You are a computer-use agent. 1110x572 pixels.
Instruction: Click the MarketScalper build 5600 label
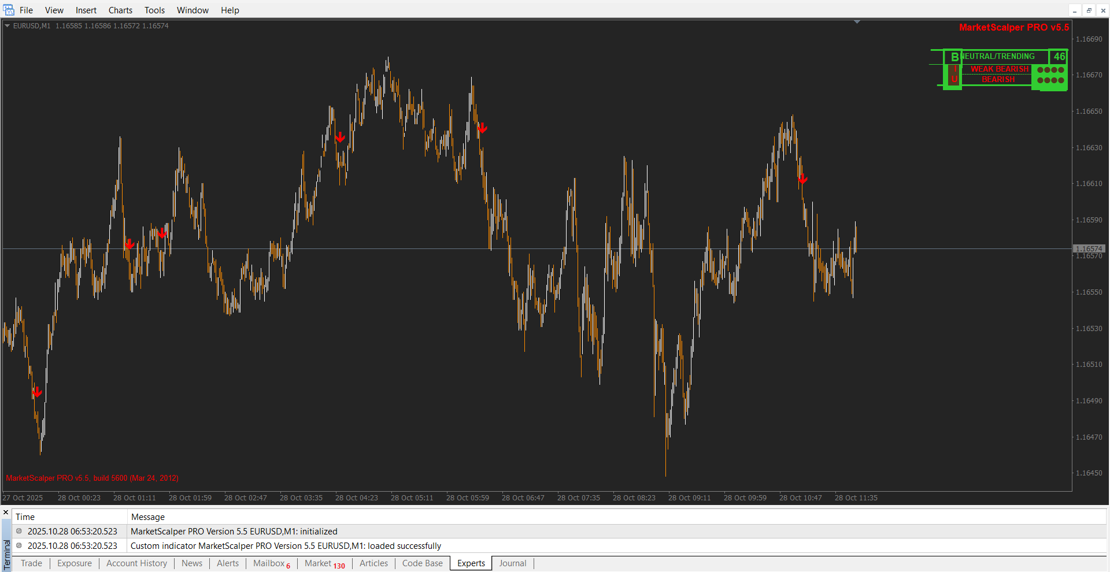pyautogui.click(x=92, y=478)
